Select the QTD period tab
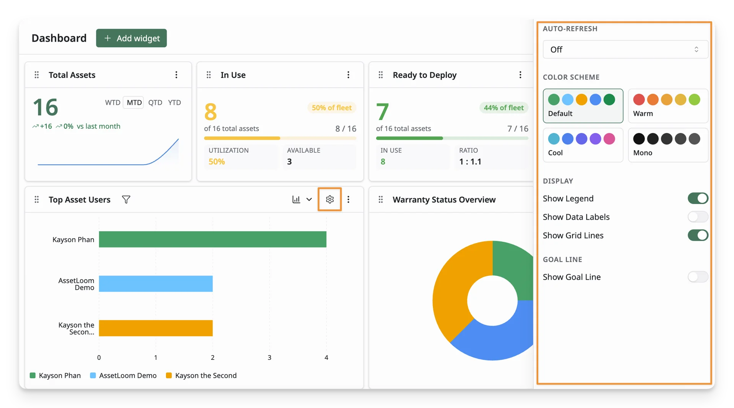The image size is (734, 408). click(x=155, y=102)
